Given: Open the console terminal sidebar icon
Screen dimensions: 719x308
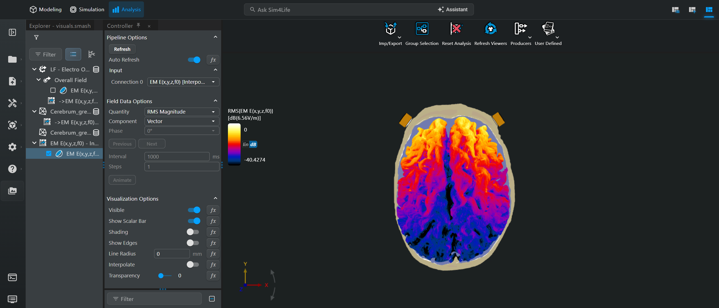Looking at the screenshot, I should tap(12, 277).
